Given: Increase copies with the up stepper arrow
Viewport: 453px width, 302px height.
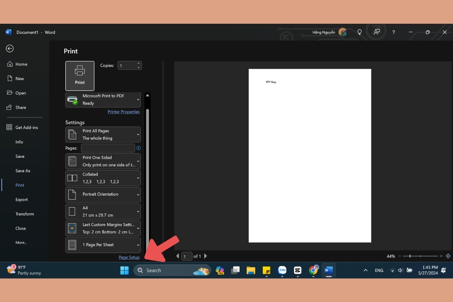Looking at the screenshot, I should coord(139,63).
